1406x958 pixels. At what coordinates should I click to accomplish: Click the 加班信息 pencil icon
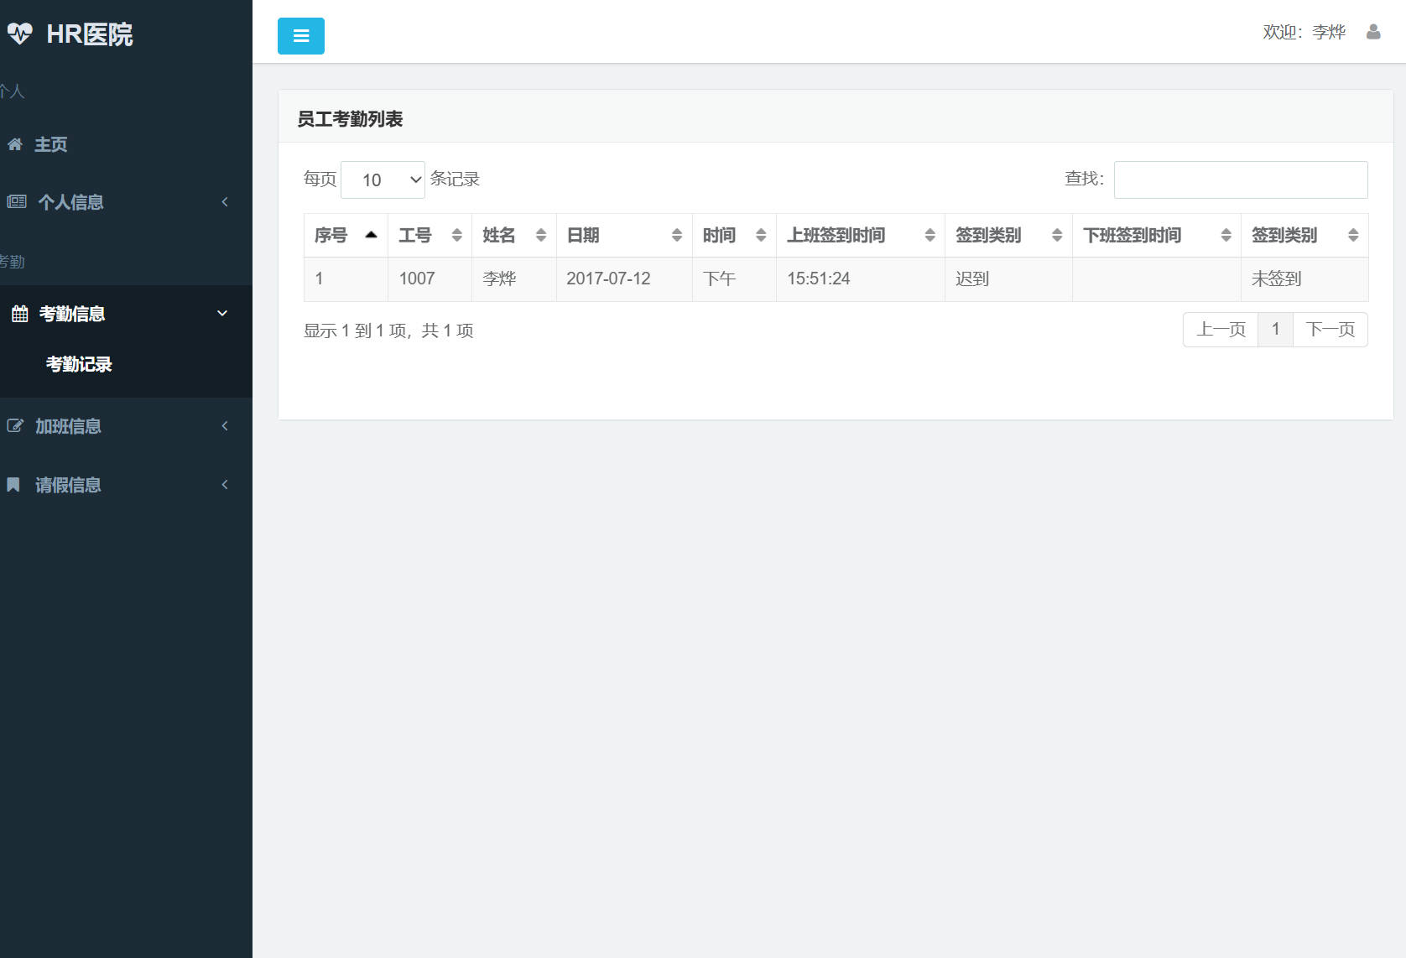pyautogui.click(x=14, y=425)
